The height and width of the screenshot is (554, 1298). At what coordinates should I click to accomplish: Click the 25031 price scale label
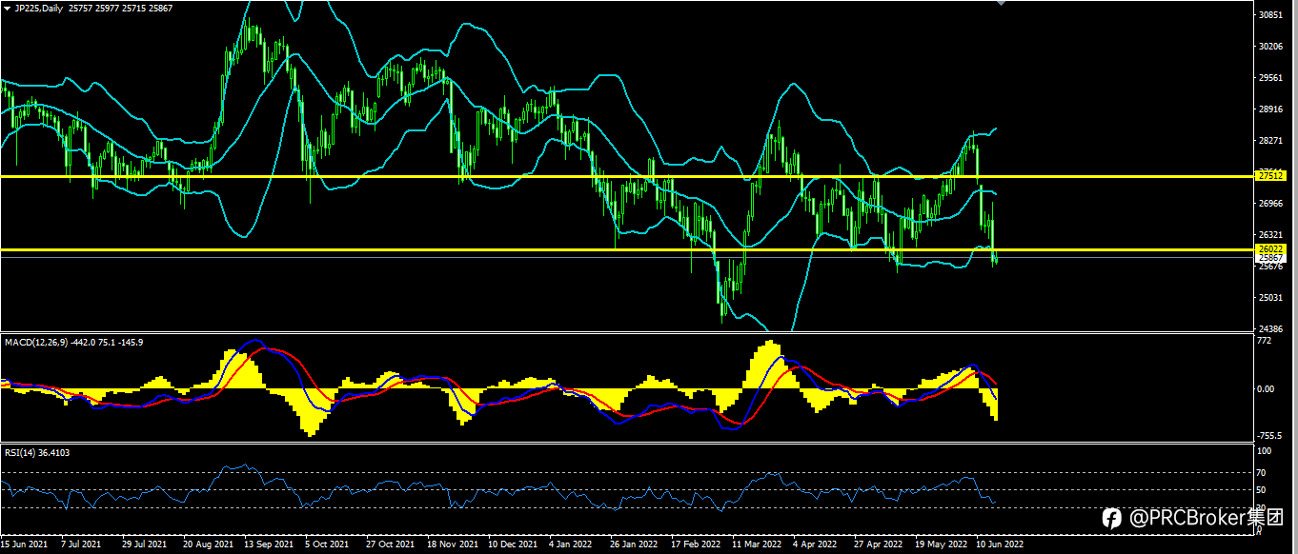pyautogui.click(x=1271, y=298)
